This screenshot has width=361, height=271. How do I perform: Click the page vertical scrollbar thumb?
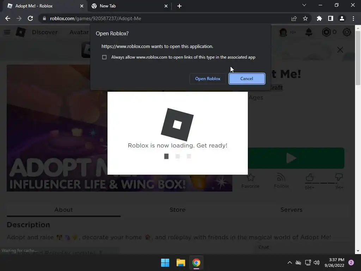pos(358,58)
